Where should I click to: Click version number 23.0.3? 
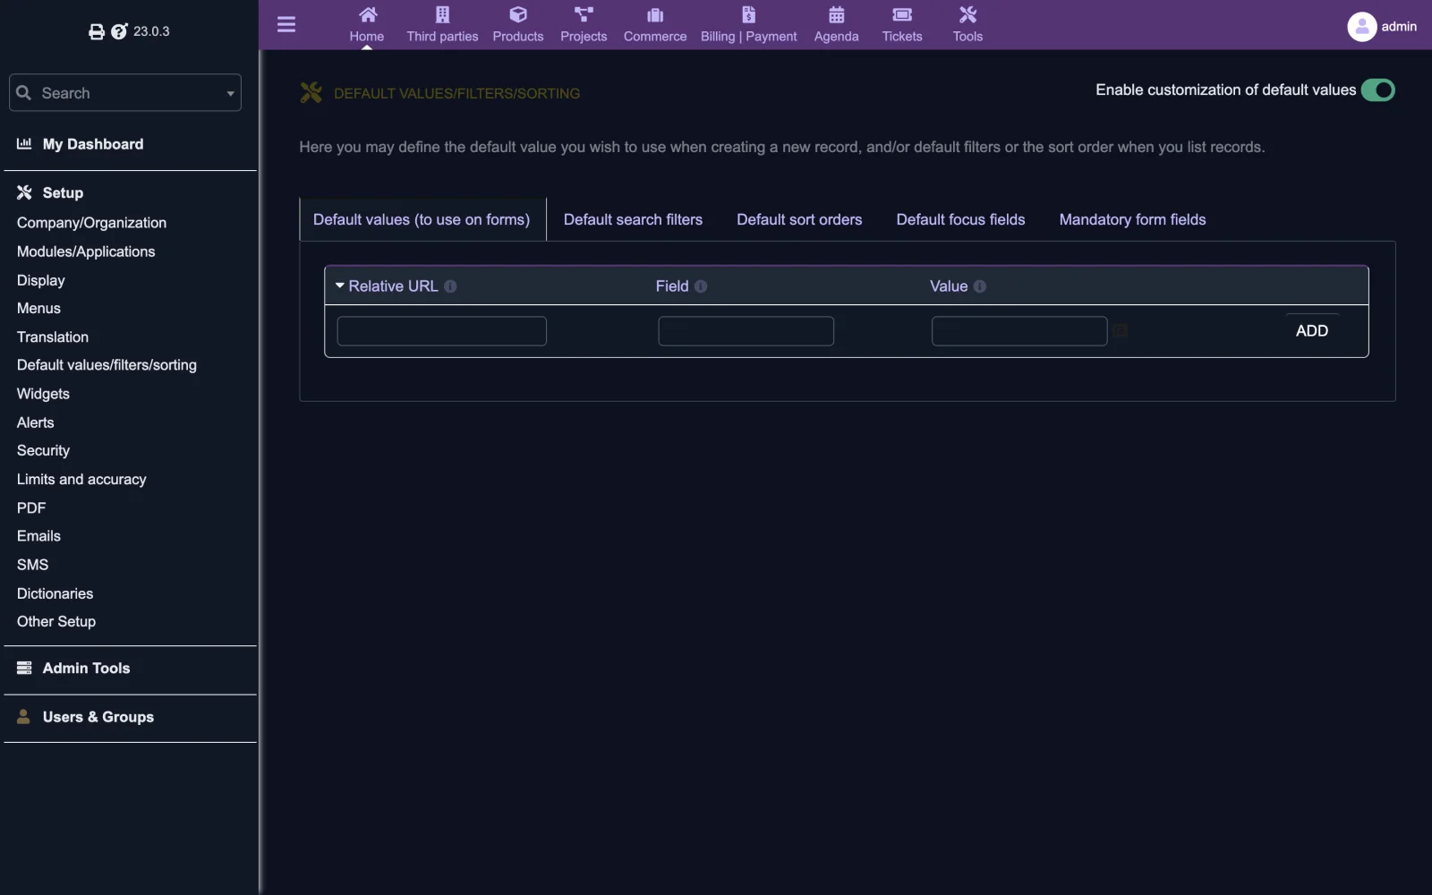151,31
